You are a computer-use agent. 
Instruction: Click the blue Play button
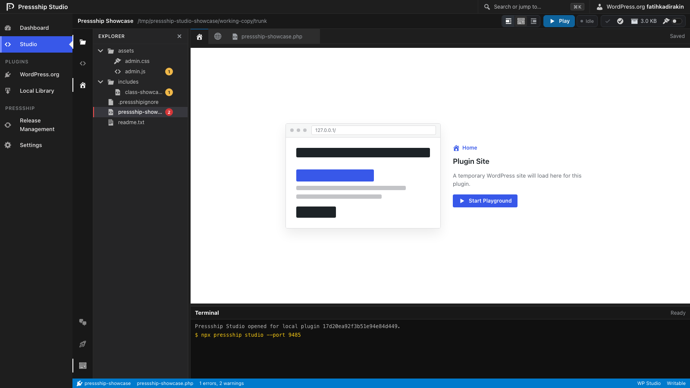coord(559,21)
